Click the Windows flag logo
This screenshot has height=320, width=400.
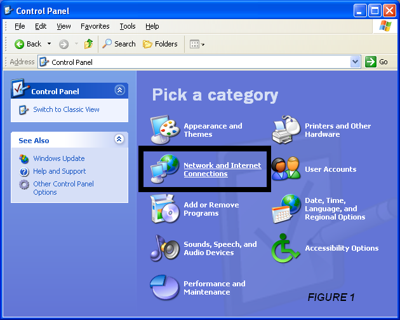pyautogui.click(x=385, y=26)
